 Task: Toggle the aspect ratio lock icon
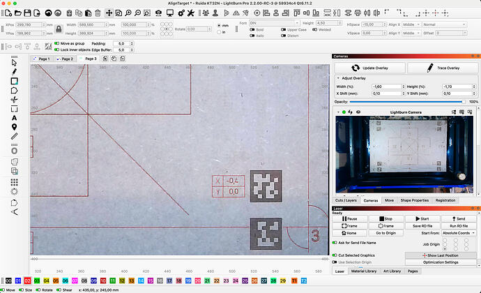(x=59, y=29)
